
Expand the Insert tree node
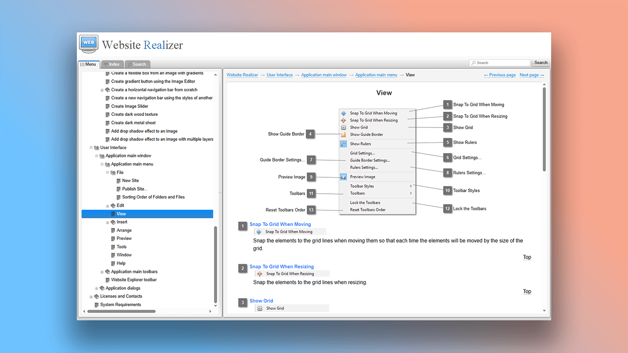[107, 222]
